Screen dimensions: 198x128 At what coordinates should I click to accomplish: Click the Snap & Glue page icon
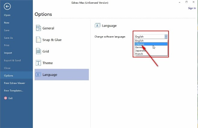click(x=38, y=39)
